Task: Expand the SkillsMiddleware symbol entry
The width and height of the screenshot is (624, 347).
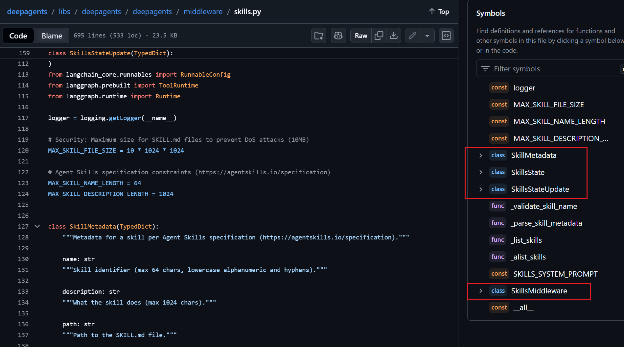Action: coord(481,291)
